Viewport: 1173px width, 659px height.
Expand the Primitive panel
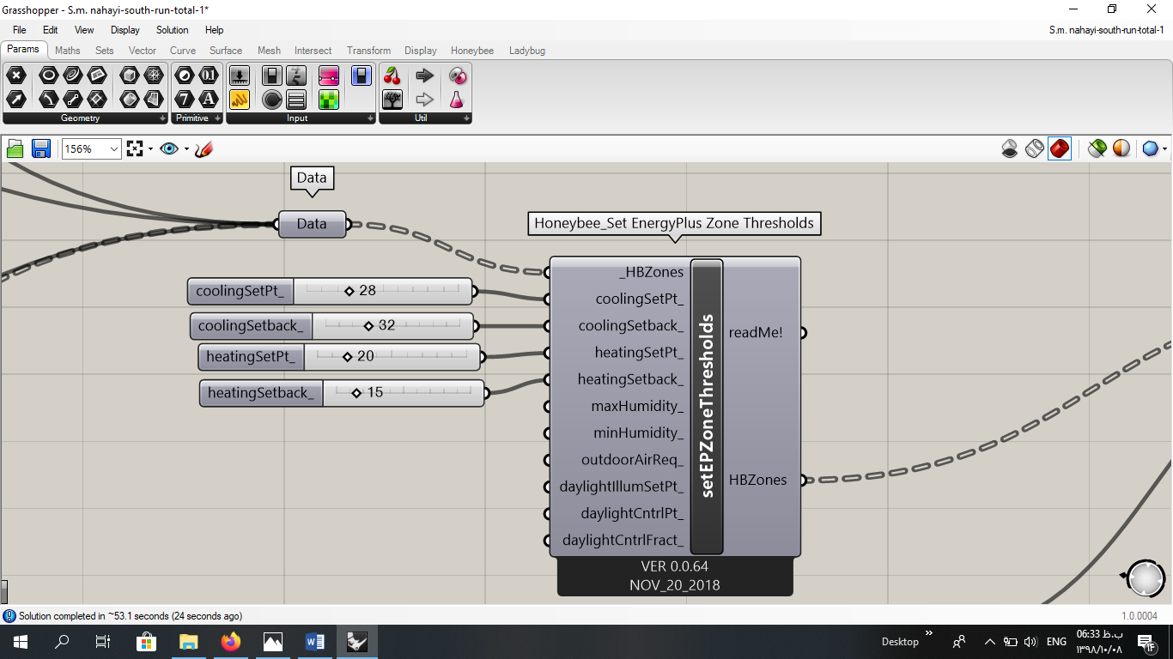217,118
